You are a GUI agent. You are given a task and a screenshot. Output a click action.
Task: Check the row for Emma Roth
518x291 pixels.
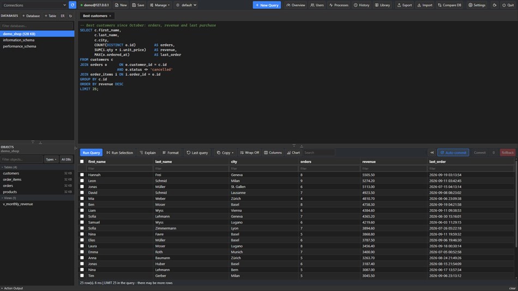click(82, 252)
